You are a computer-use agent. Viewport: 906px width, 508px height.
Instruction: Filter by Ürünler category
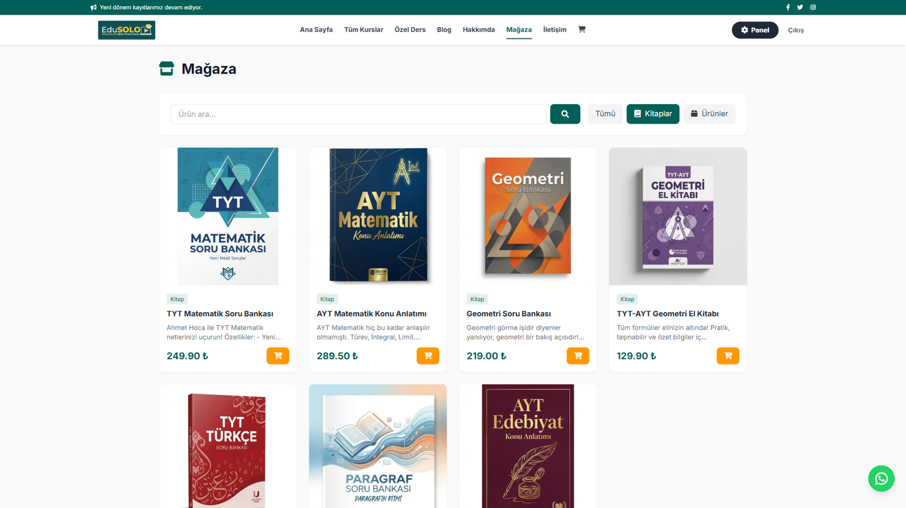(x=709, y=114)
